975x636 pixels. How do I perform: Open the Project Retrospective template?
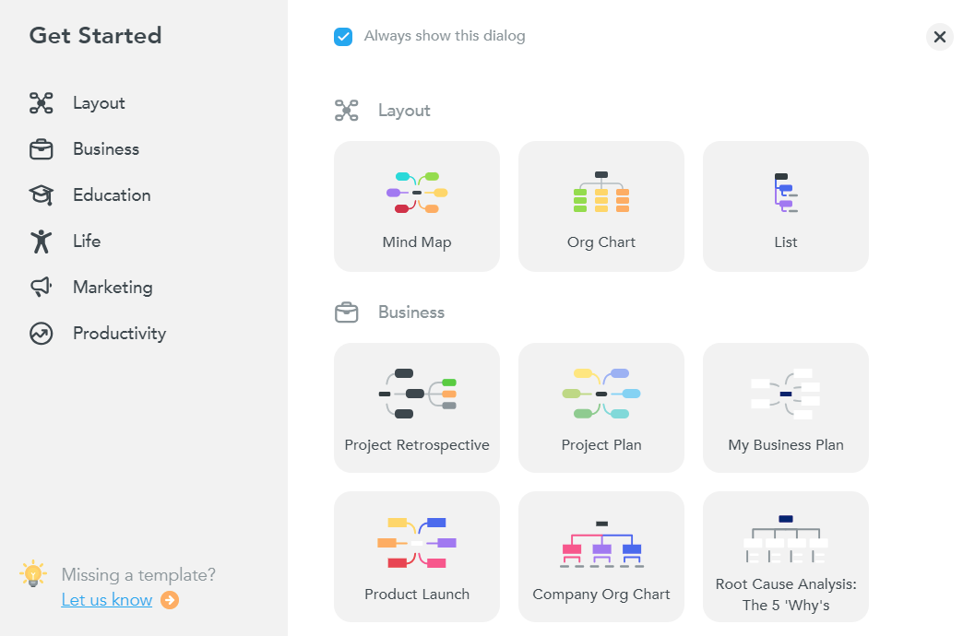(x=416, y=407)
